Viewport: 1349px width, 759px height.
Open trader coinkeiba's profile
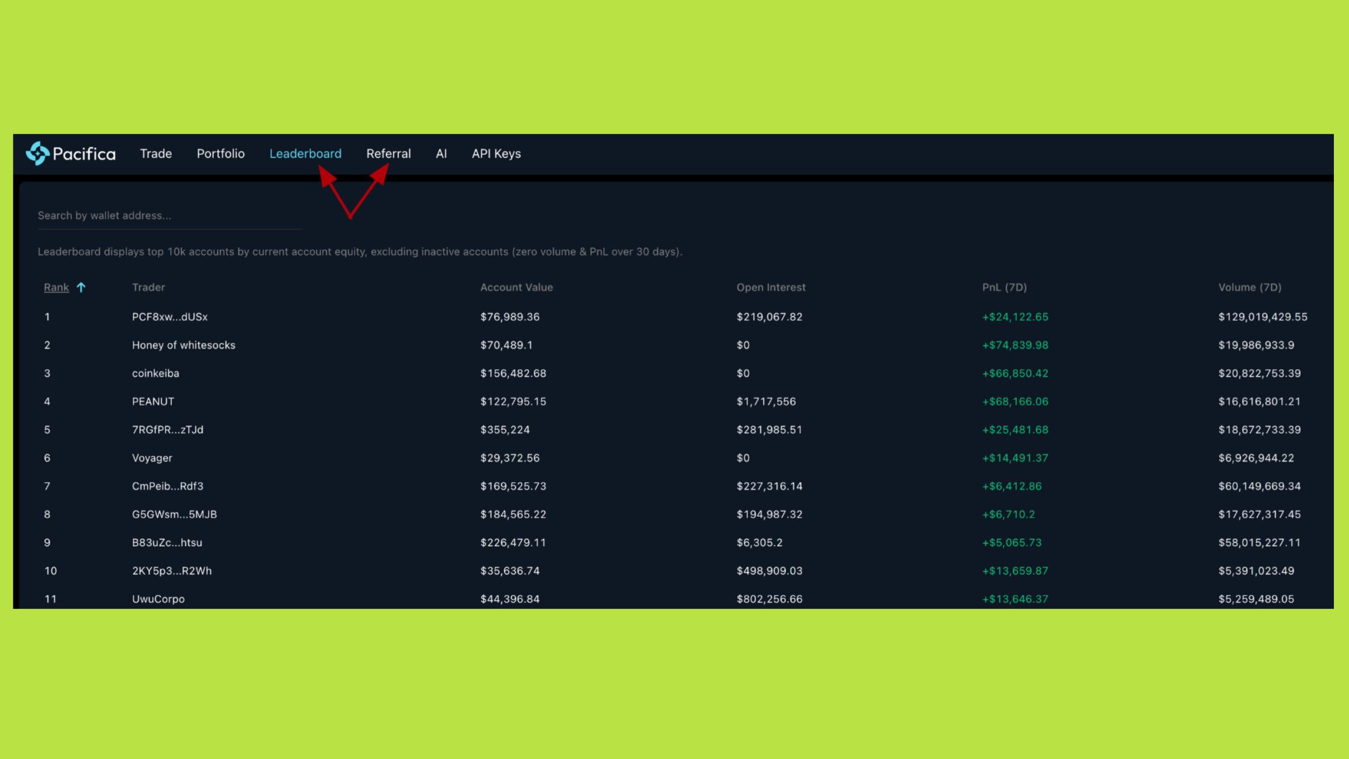tap(155, 373)
